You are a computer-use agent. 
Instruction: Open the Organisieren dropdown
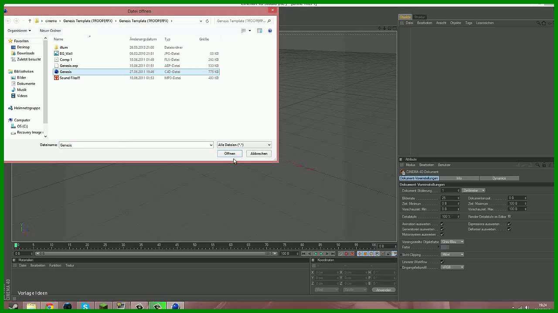pos(19,30)
